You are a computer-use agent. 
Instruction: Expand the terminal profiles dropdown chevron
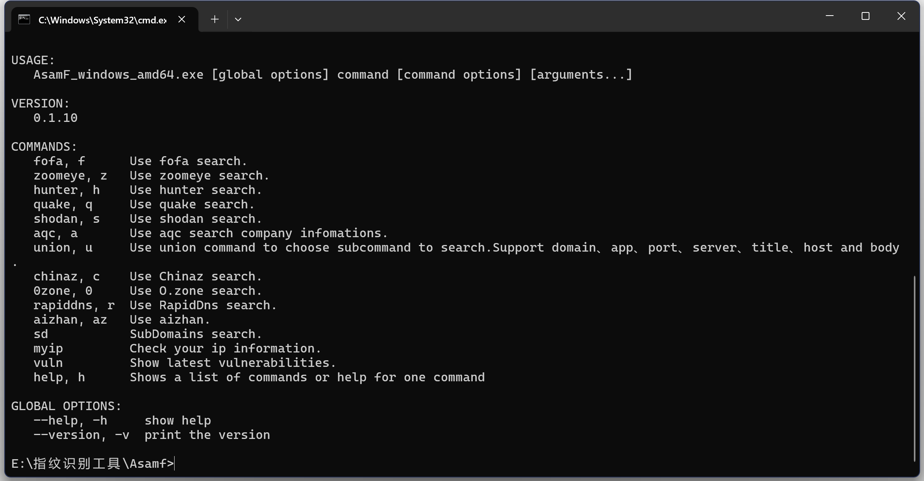pos(238,19)
